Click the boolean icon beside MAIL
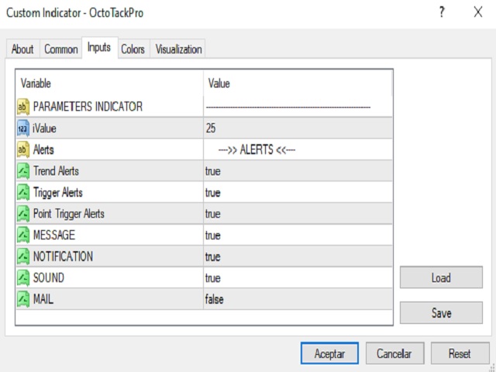 pos(23,299)
